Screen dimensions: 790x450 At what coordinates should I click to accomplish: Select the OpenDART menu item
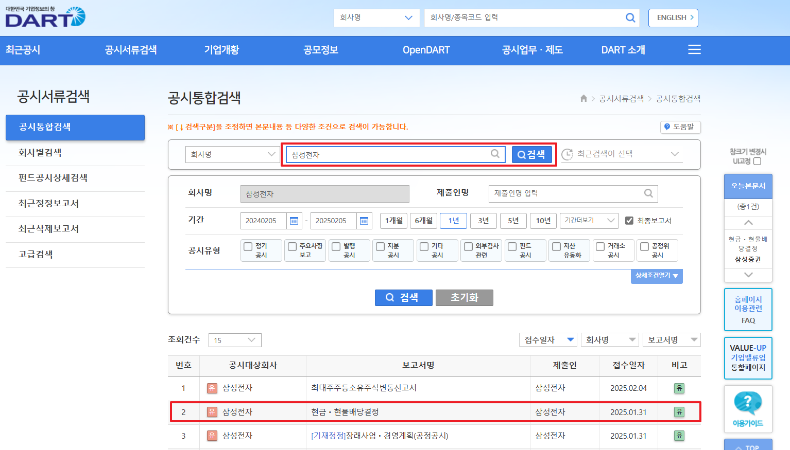pyautogui.click(x=426, y=50)
